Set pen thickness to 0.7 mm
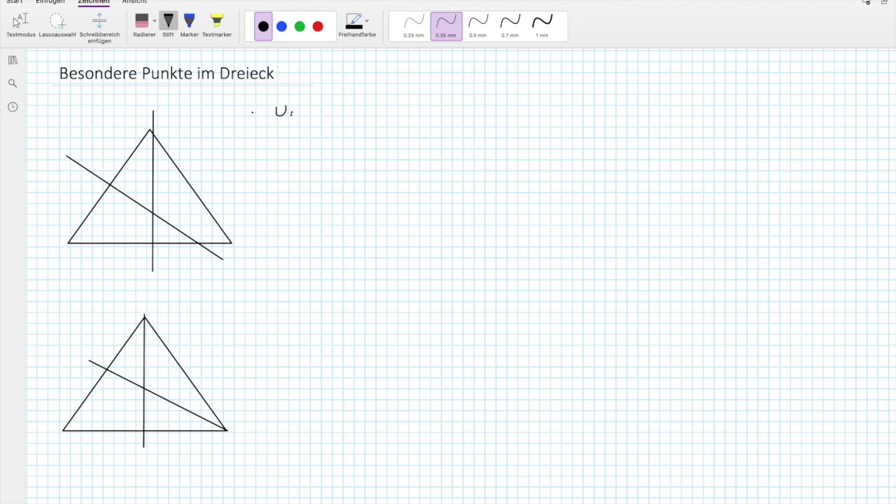This screenshot has height=504, width=896. [x=510, y=27]
